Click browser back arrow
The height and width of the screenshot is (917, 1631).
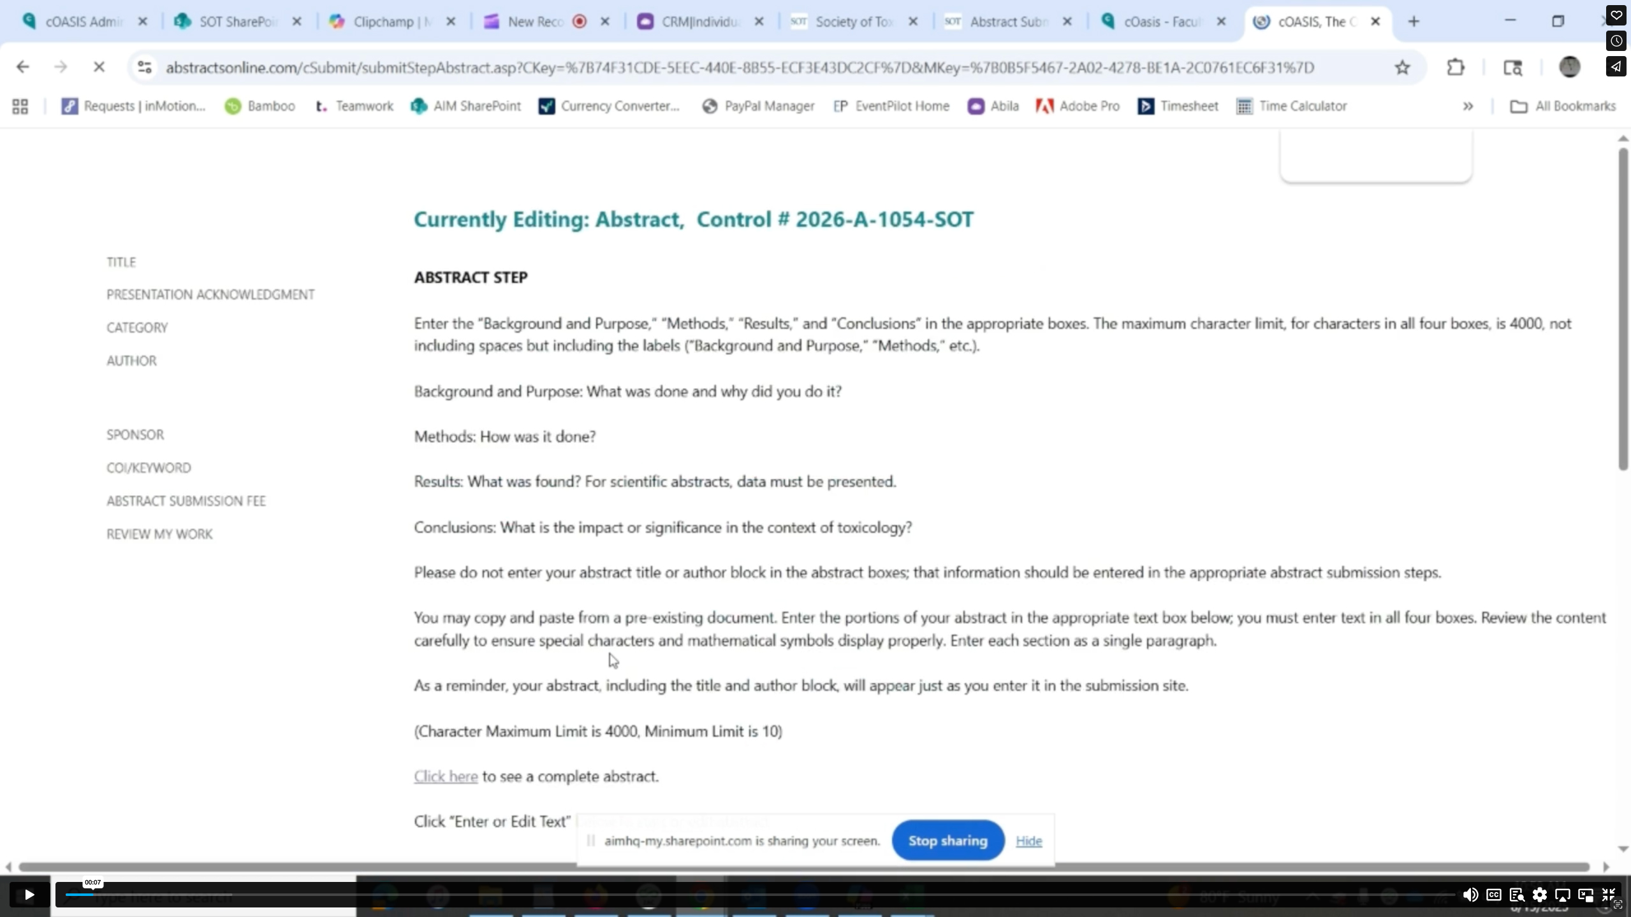point(23,67)
